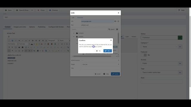Switch to the Options tab
This screenshot has width=191, height=107.
tap(32, 27)
